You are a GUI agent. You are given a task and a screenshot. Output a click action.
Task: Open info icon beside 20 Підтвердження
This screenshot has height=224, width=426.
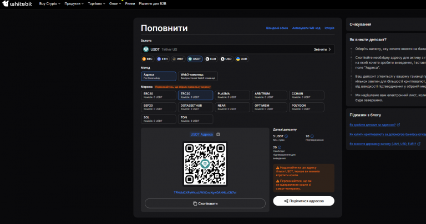pos(312,136)
